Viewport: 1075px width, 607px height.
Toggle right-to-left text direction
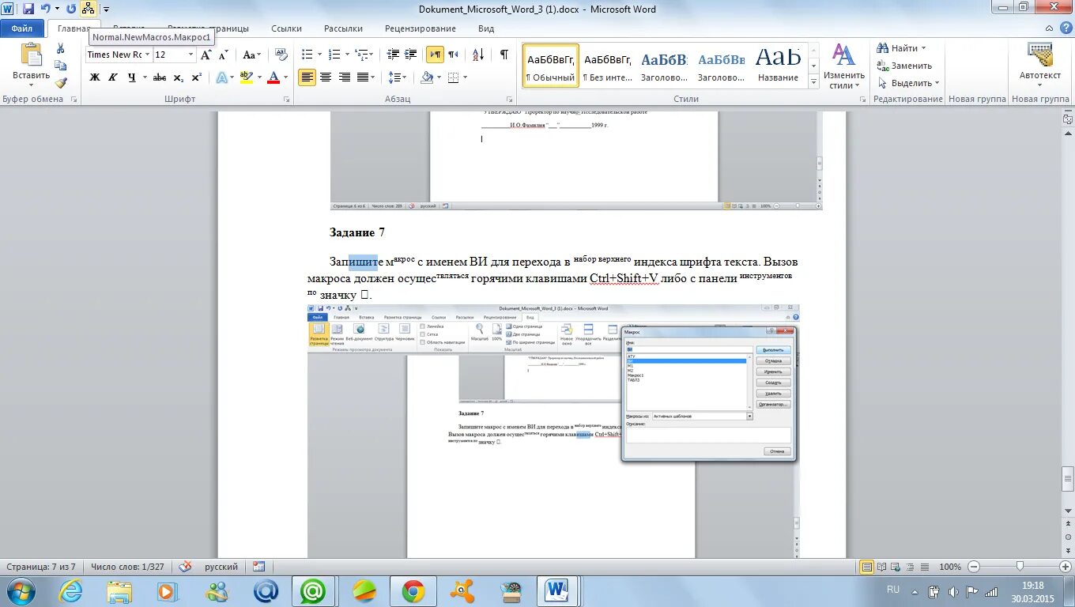[x=453, y=55]
